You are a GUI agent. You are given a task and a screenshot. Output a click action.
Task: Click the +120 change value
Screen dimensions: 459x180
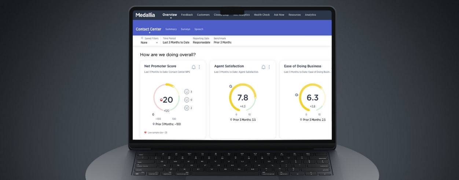pos(166,110)
